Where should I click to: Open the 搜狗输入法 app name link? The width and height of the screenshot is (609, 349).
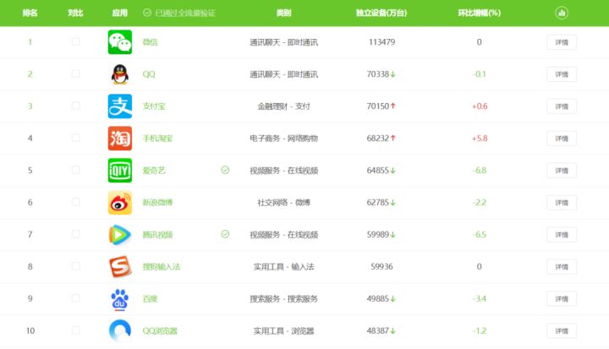point(162,266)
